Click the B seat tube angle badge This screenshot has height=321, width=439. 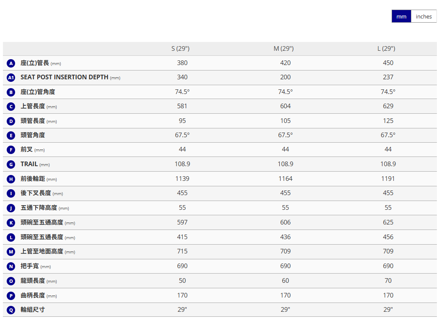[x=11, y=92]
